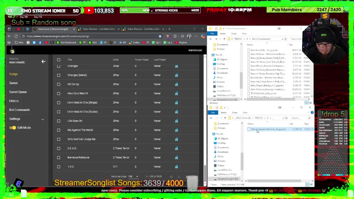The image size is (354, 199).
Task: Open the View tab in lower Explorer window
Action: coord(245,112)
